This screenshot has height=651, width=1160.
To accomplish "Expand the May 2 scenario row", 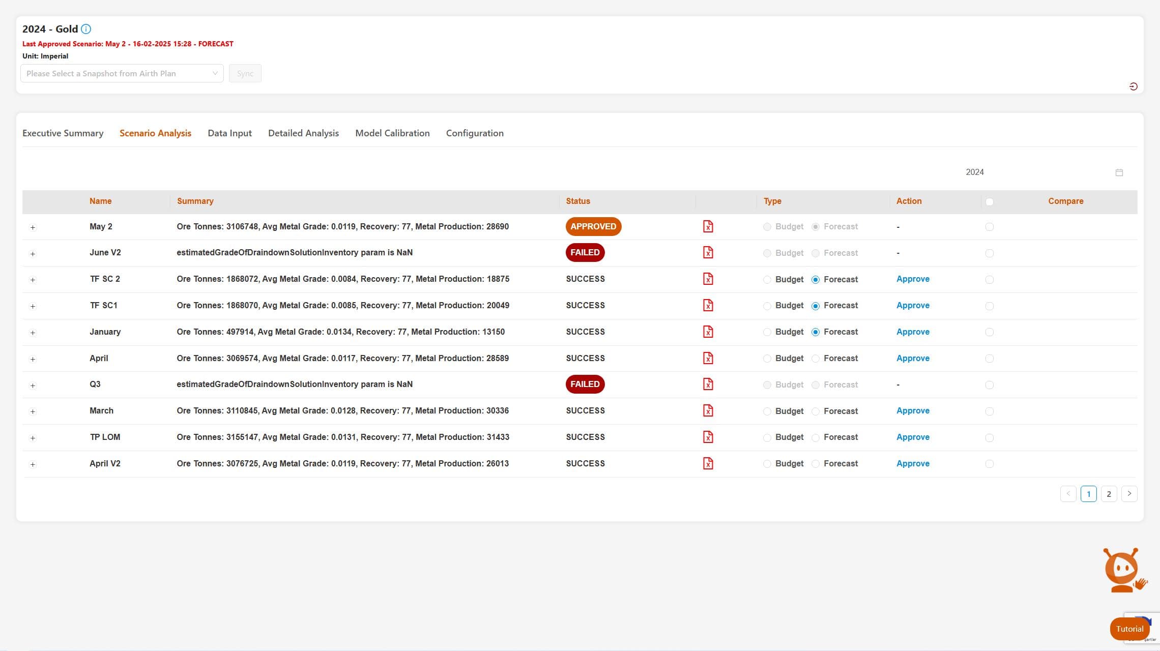I will pyautogui.click(x=33, y=227).
